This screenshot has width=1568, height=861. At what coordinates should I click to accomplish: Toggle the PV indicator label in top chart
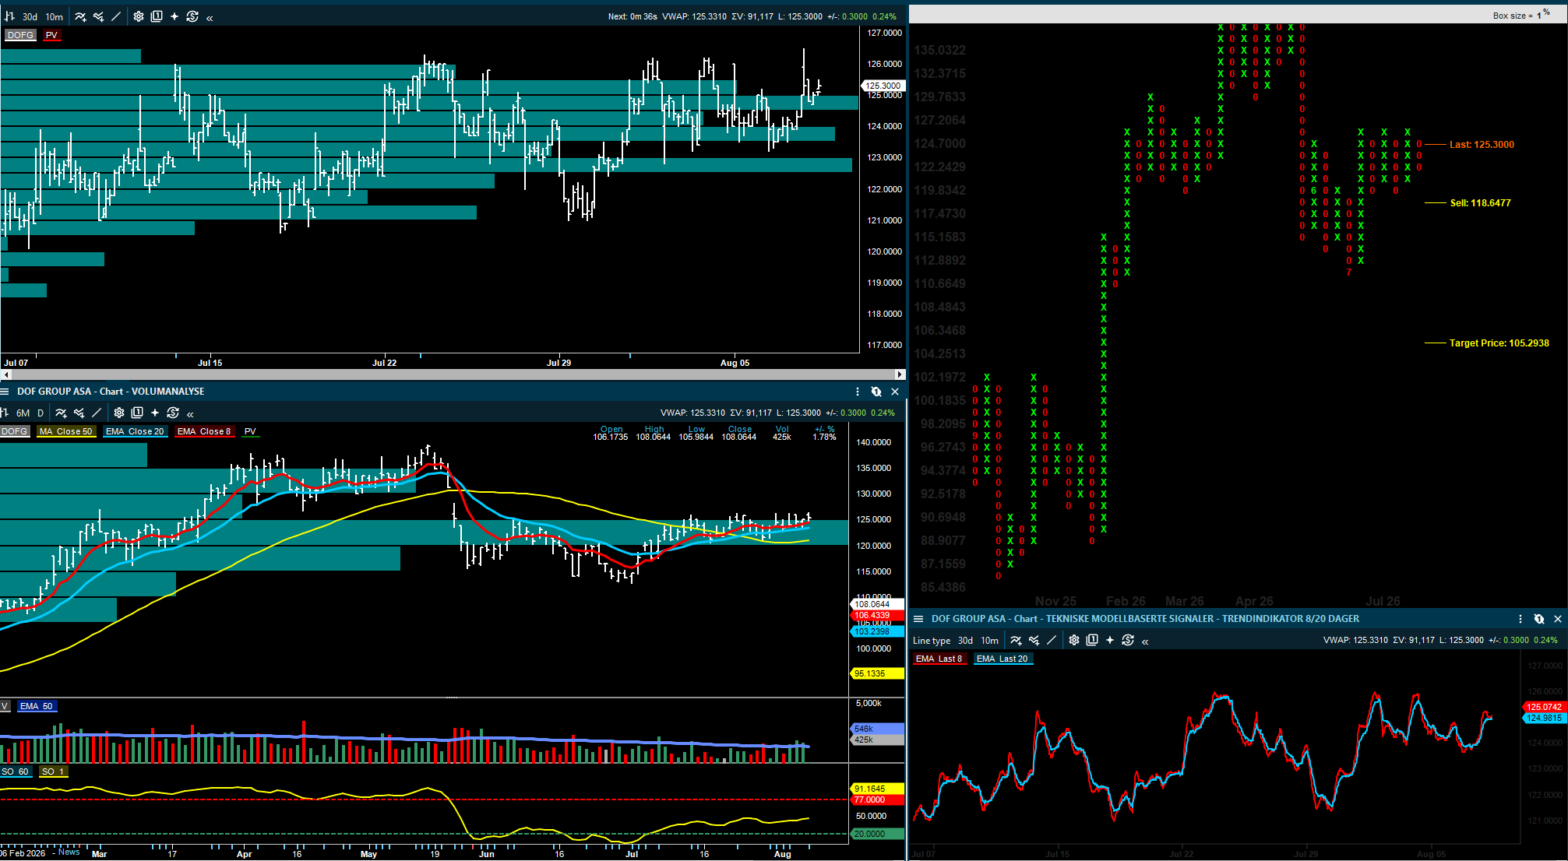(x=51, y=35)
